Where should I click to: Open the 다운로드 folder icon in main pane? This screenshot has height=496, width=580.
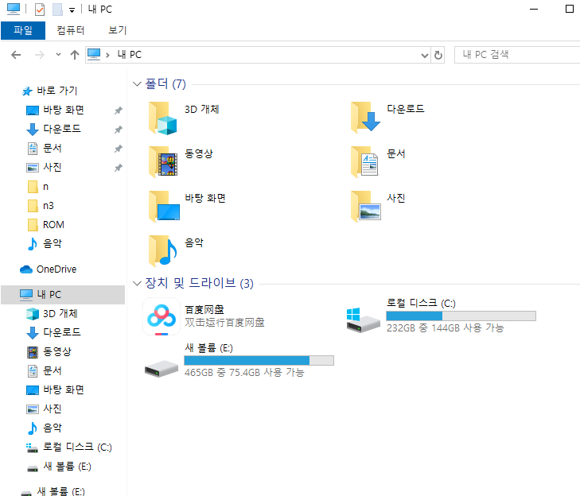tap(365, 118)
